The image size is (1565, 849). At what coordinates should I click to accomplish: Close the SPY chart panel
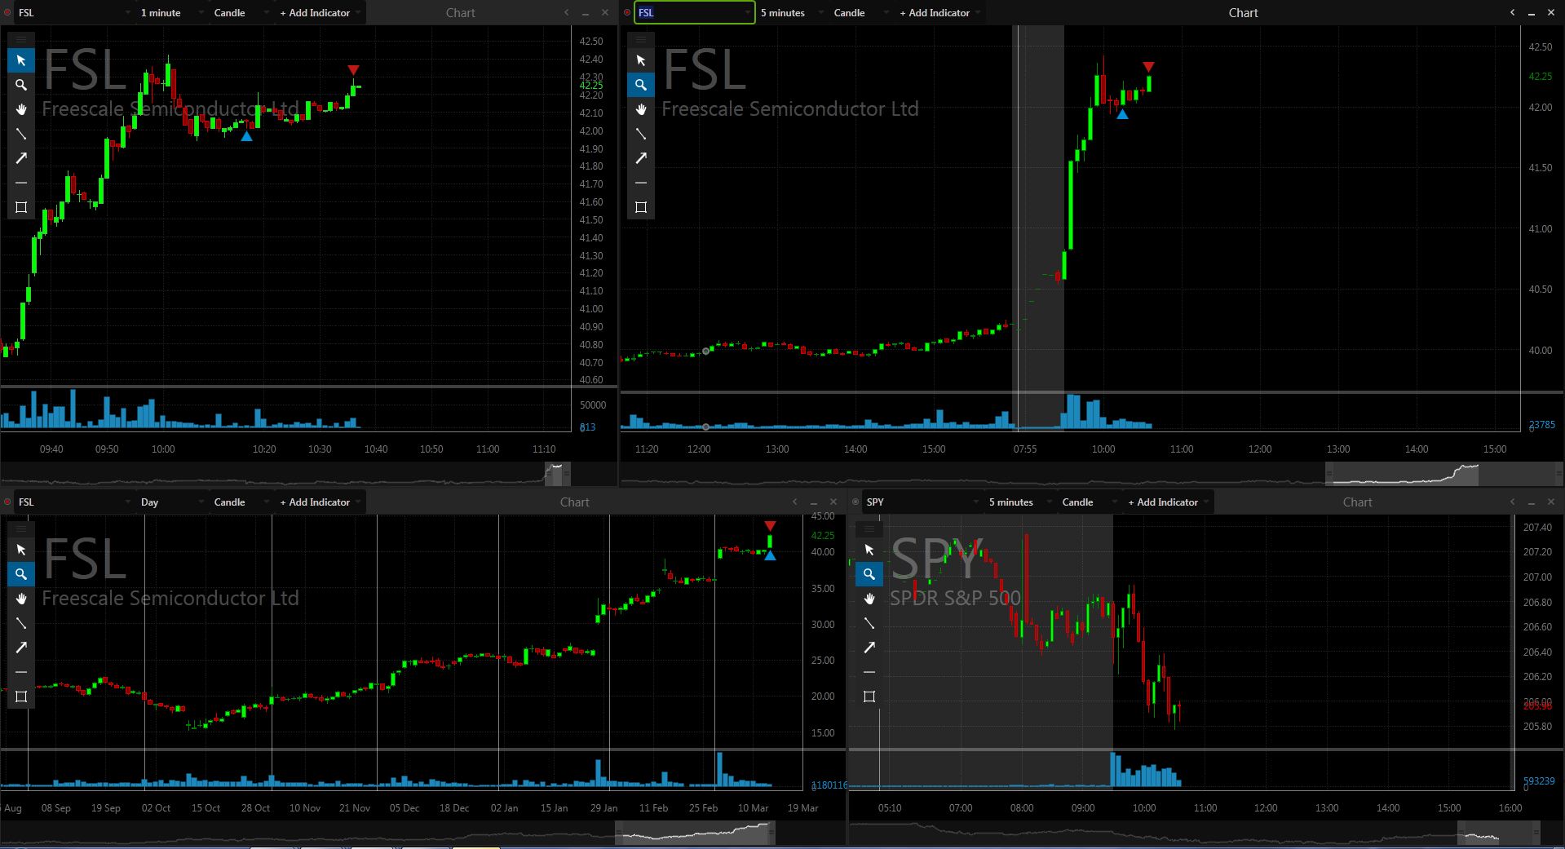tap(1551, 502)
